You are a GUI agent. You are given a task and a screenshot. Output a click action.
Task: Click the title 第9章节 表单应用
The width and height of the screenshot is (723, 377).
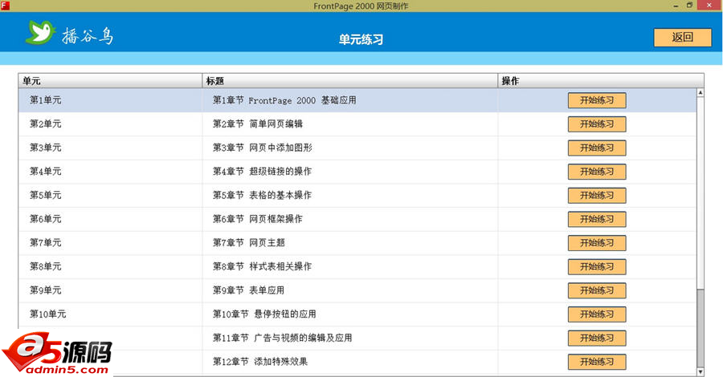pyautogui.click(x=248, y=290)
